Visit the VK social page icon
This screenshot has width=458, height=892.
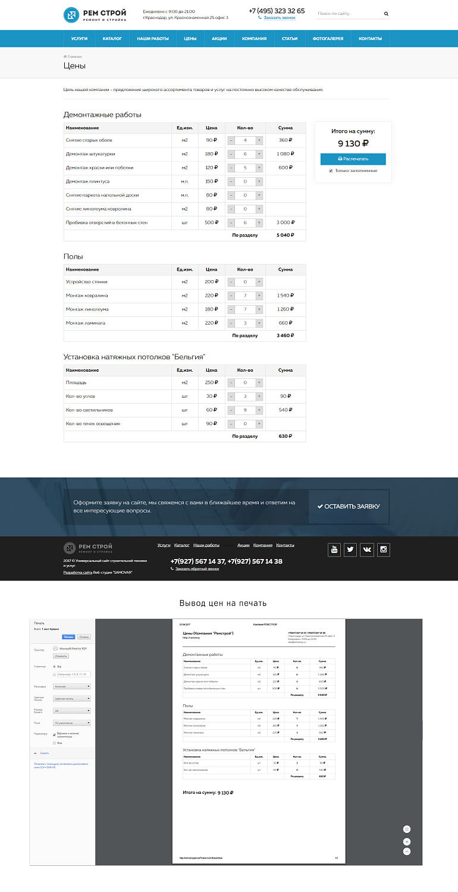(x=367, y=549)
